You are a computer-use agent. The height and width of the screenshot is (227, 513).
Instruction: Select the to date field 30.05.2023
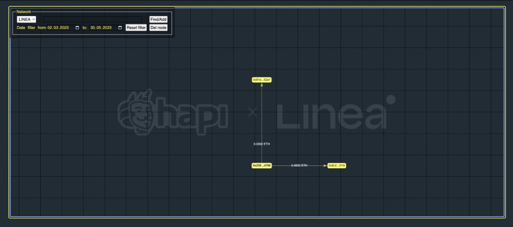click(106, 27)
